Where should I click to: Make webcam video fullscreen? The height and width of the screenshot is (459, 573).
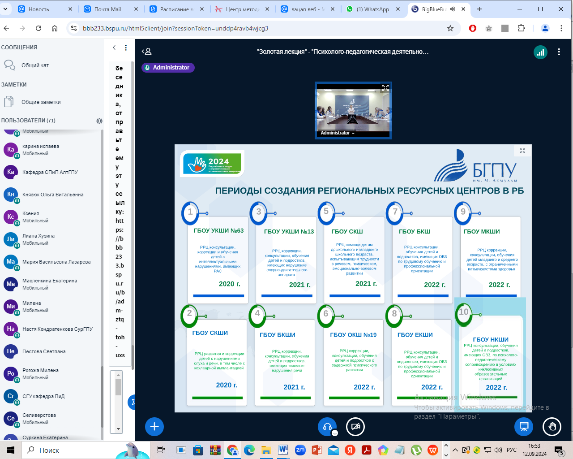click(385, 88)
